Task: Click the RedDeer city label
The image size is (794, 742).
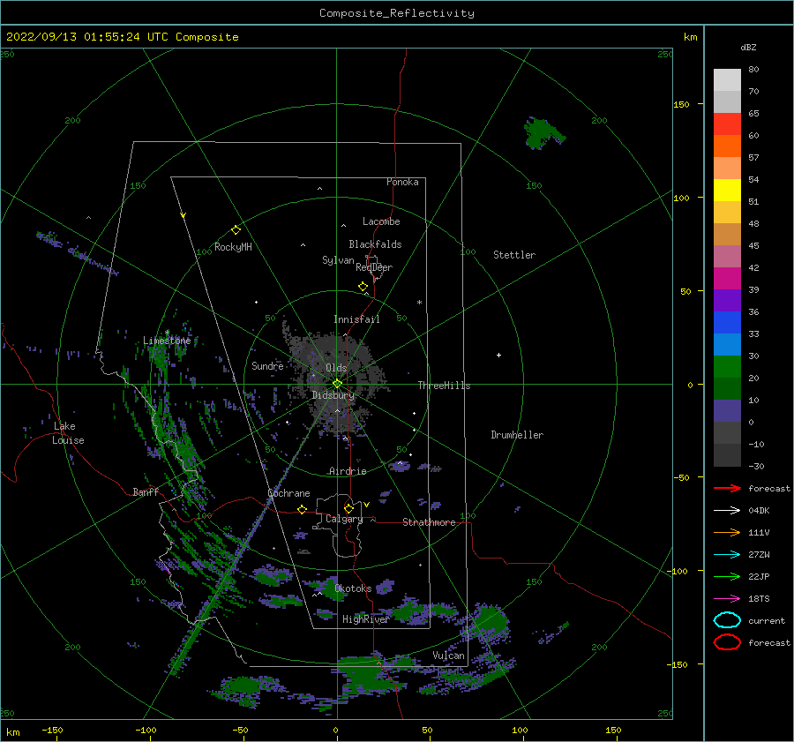Action: tap(374, 267)
